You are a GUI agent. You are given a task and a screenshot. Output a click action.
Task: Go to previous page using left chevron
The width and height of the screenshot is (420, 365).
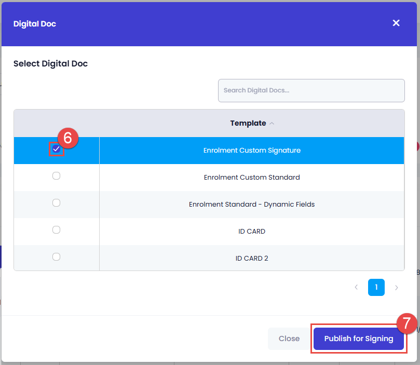(x=356, y=287)
